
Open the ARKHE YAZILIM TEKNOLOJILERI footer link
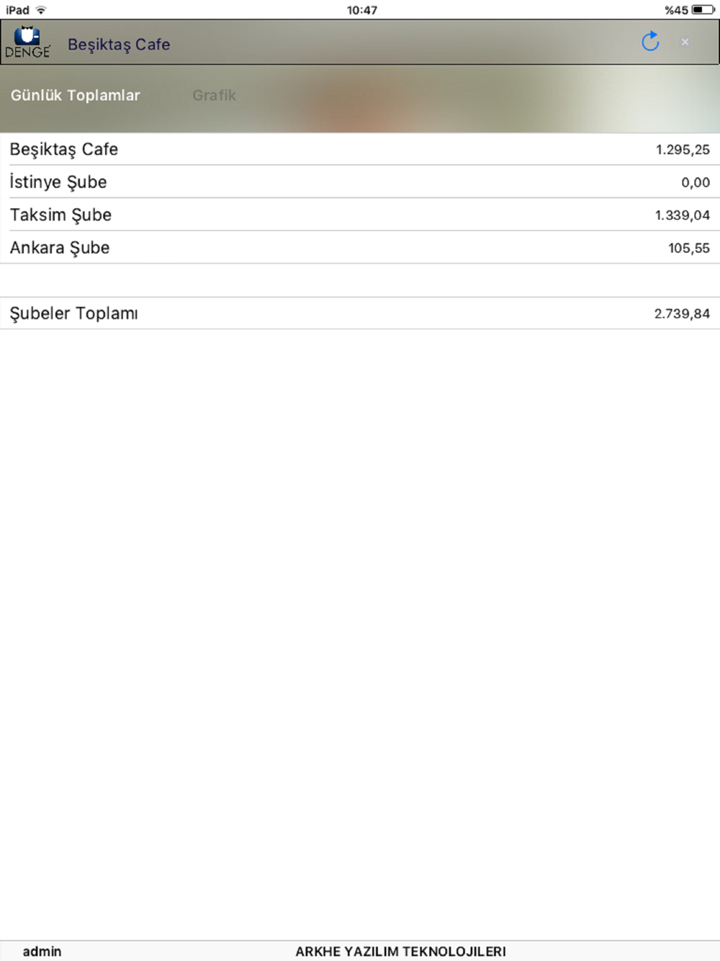click(x=400, y=952)
